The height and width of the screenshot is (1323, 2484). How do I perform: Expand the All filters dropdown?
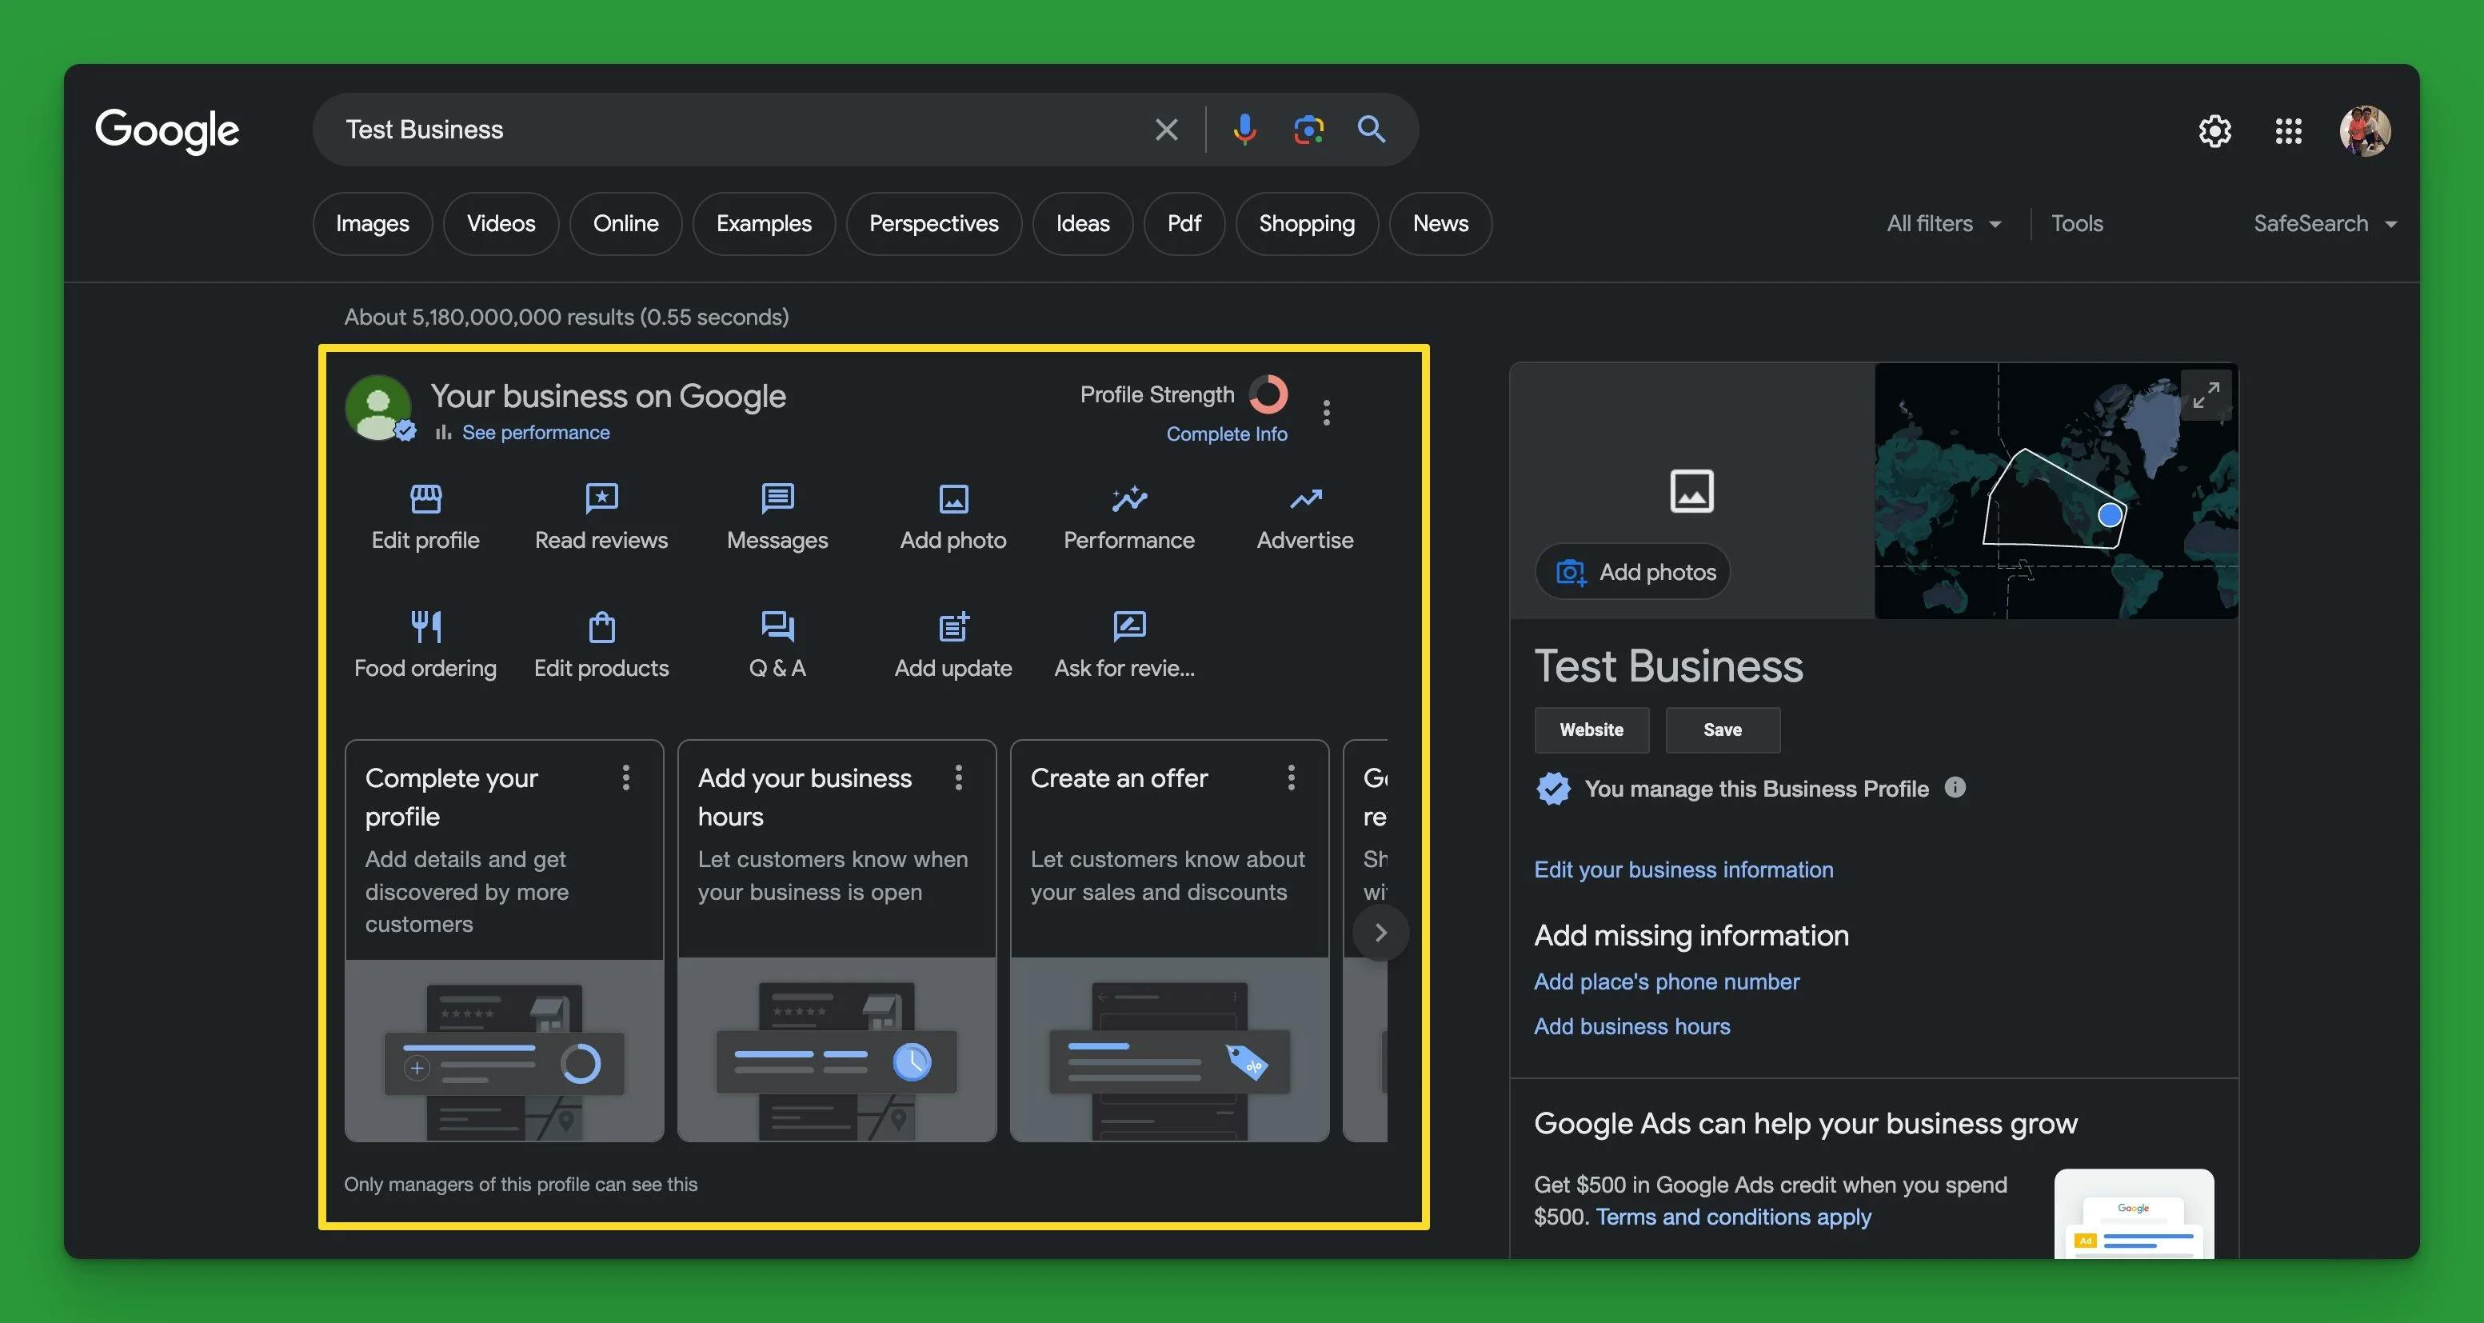[x=1943, y=224]
